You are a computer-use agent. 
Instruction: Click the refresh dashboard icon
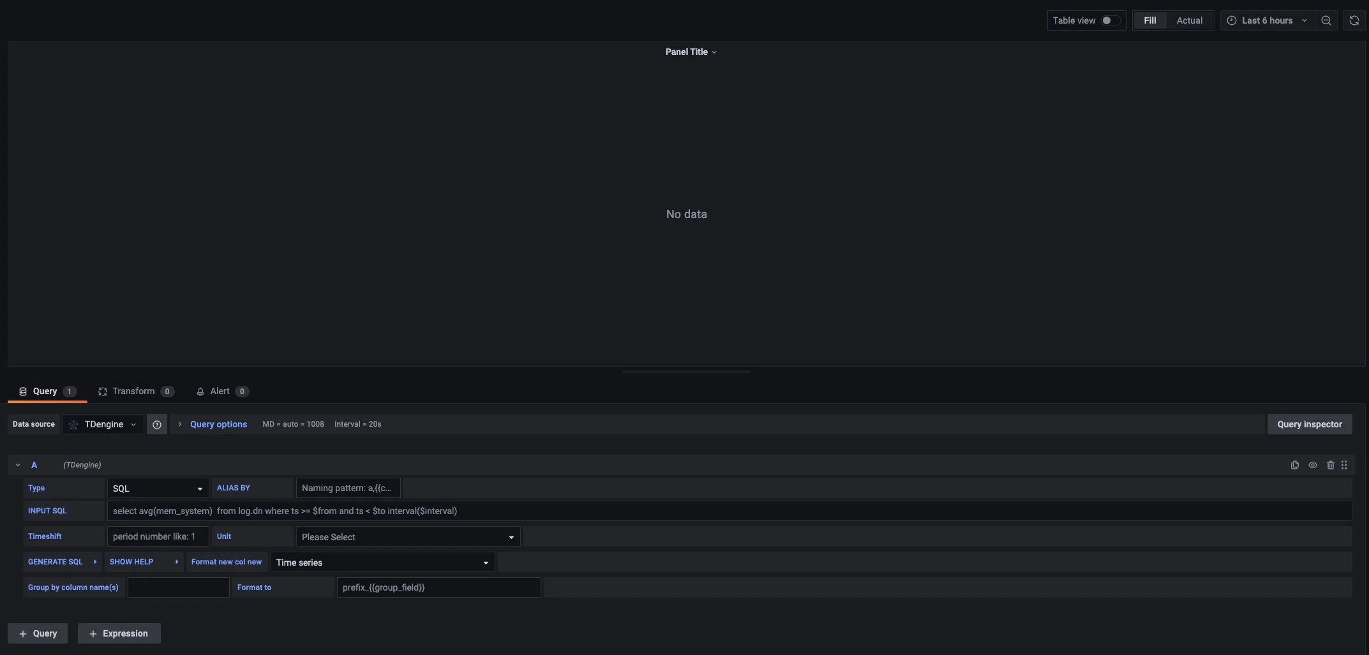pyautogui.click(x=1354, y=20)
